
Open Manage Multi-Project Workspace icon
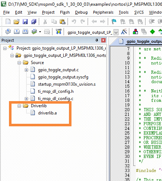tap(144, 32)
